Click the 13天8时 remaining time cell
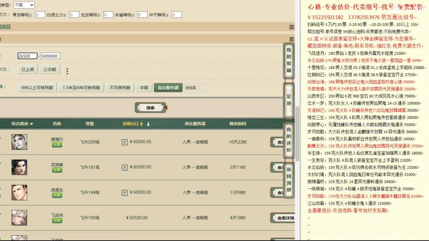 [x=238, y=192]
